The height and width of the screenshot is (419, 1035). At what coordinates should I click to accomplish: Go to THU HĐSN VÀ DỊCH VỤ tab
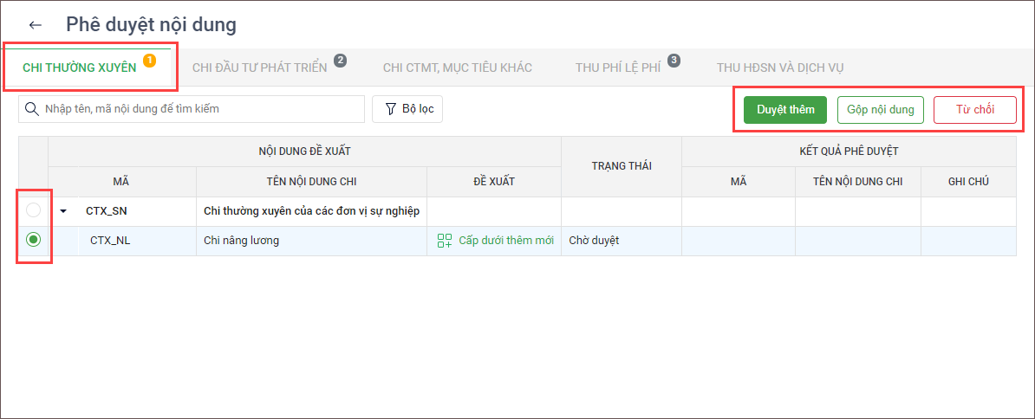[x=780, y=68]
